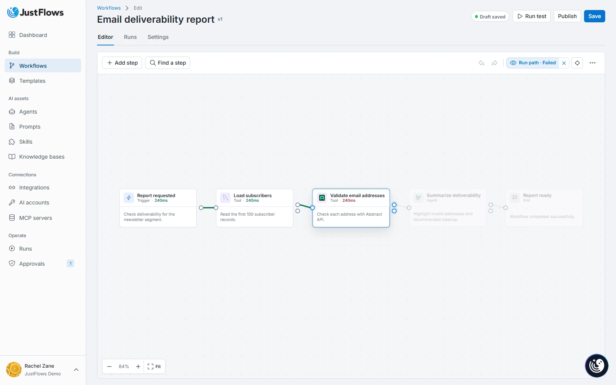Zoom in with plus button
The image size is (616, 385).
pyautogui.click(x=138, y=367)
